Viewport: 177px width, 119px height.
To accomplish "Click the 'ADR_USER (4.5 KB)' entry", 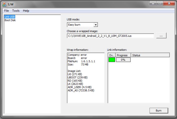I will [x=80, y=87].
